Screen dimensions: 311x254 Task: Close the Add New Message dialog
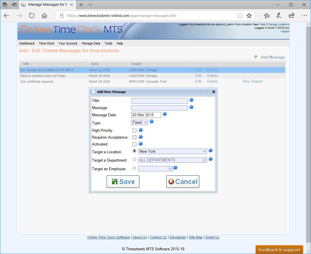click(214, 92)
